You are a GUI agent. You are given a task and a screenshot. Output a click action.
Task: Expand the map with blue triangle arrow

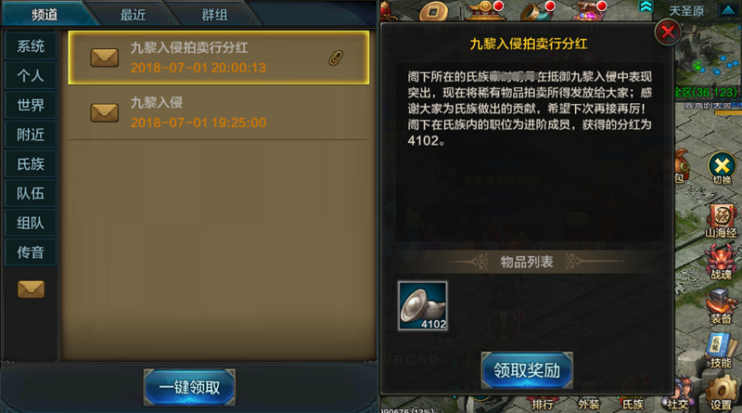click(728, 10)
